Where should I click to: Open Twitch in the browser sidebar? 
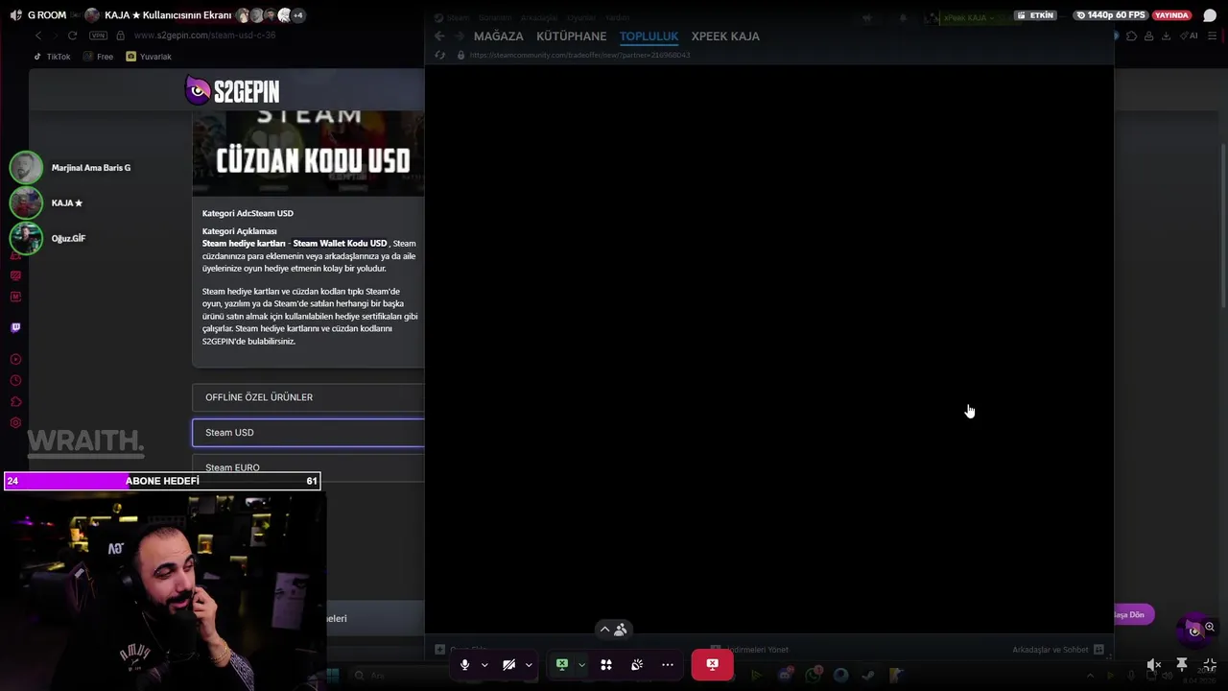[x=15, y=327]
